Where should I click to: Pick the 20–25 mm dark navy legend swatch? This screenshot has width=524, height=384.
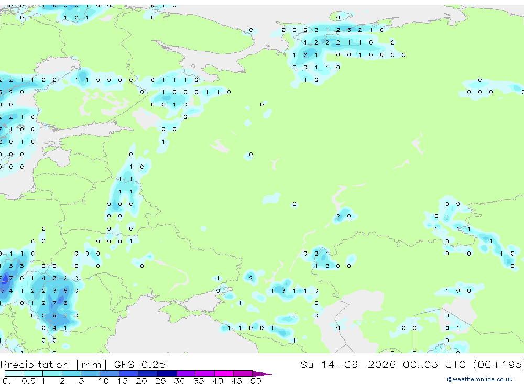coord(147,374)
